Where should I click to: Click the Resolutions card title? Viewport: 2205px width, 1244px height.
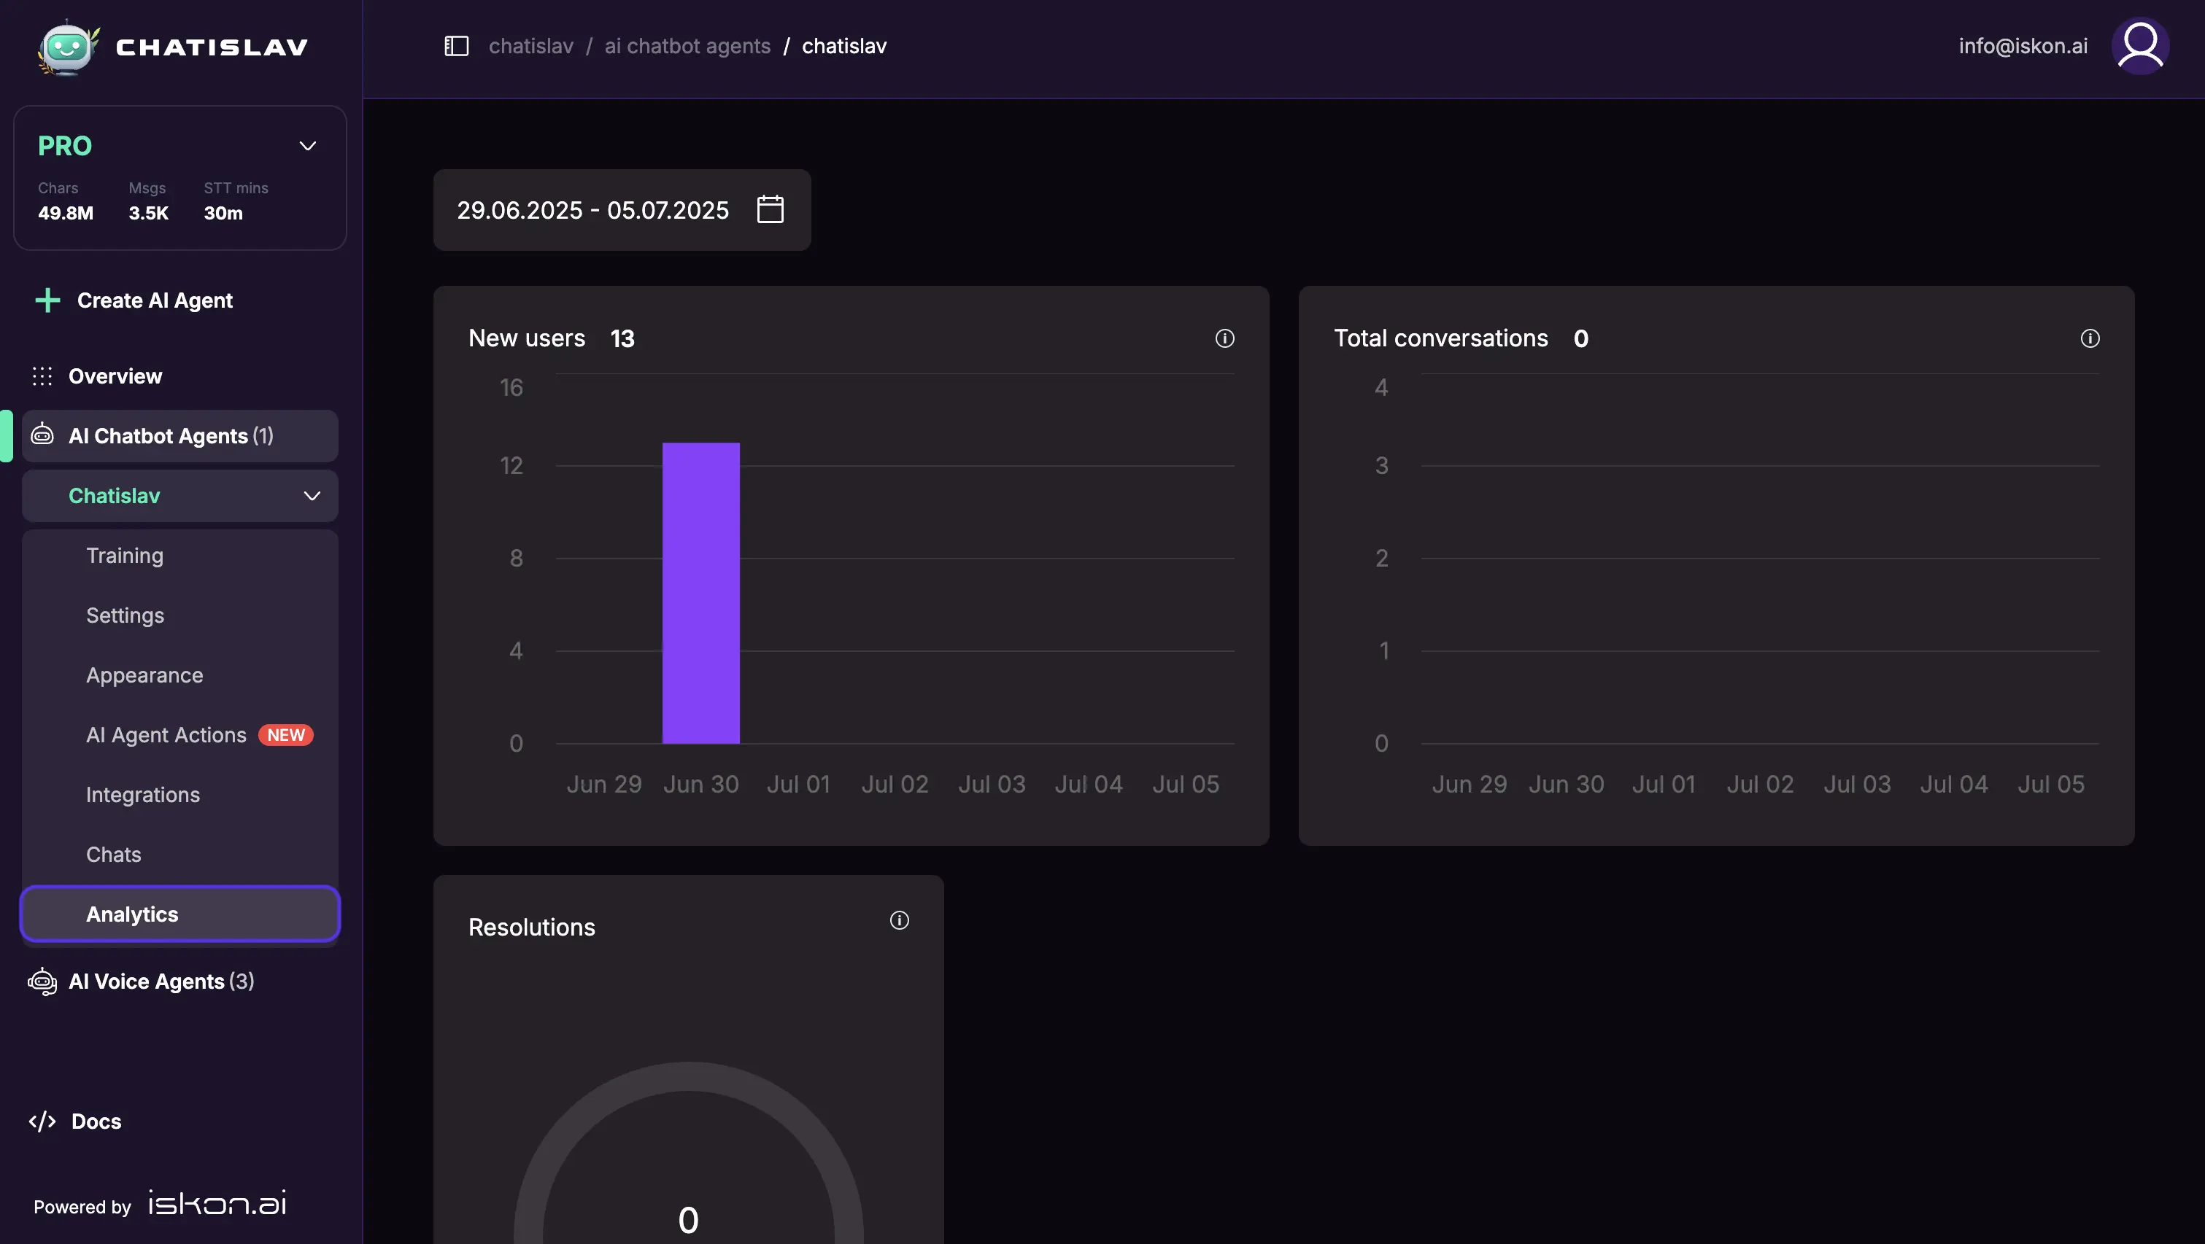(x=532, y=928)
